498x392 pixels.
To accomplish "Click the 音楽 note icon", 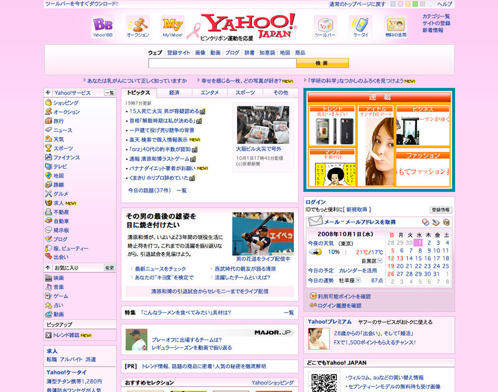I will [x=49, y=287].
